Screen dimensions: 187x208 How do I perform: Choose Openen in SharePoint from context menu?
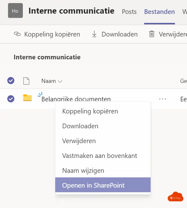point(103,185)
